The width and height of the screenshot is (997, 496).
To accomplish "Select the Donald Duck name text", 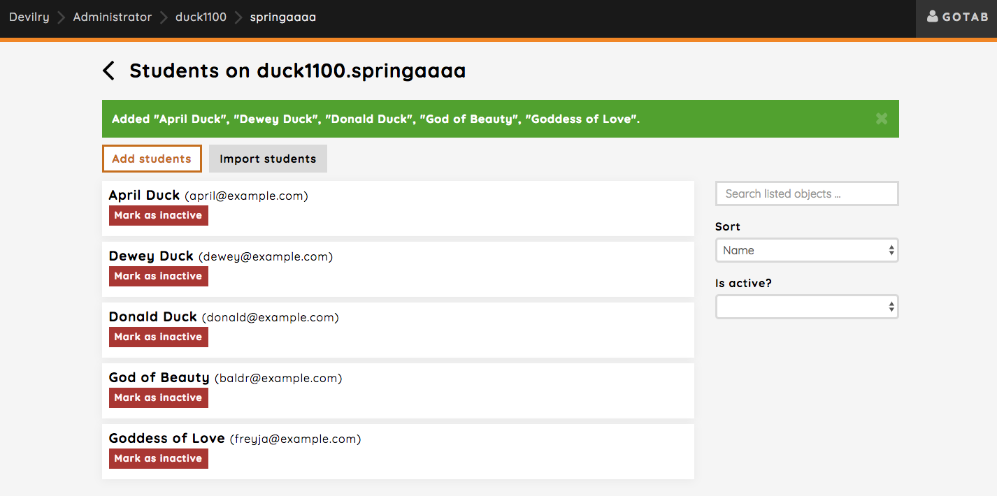I will point(153,316).
